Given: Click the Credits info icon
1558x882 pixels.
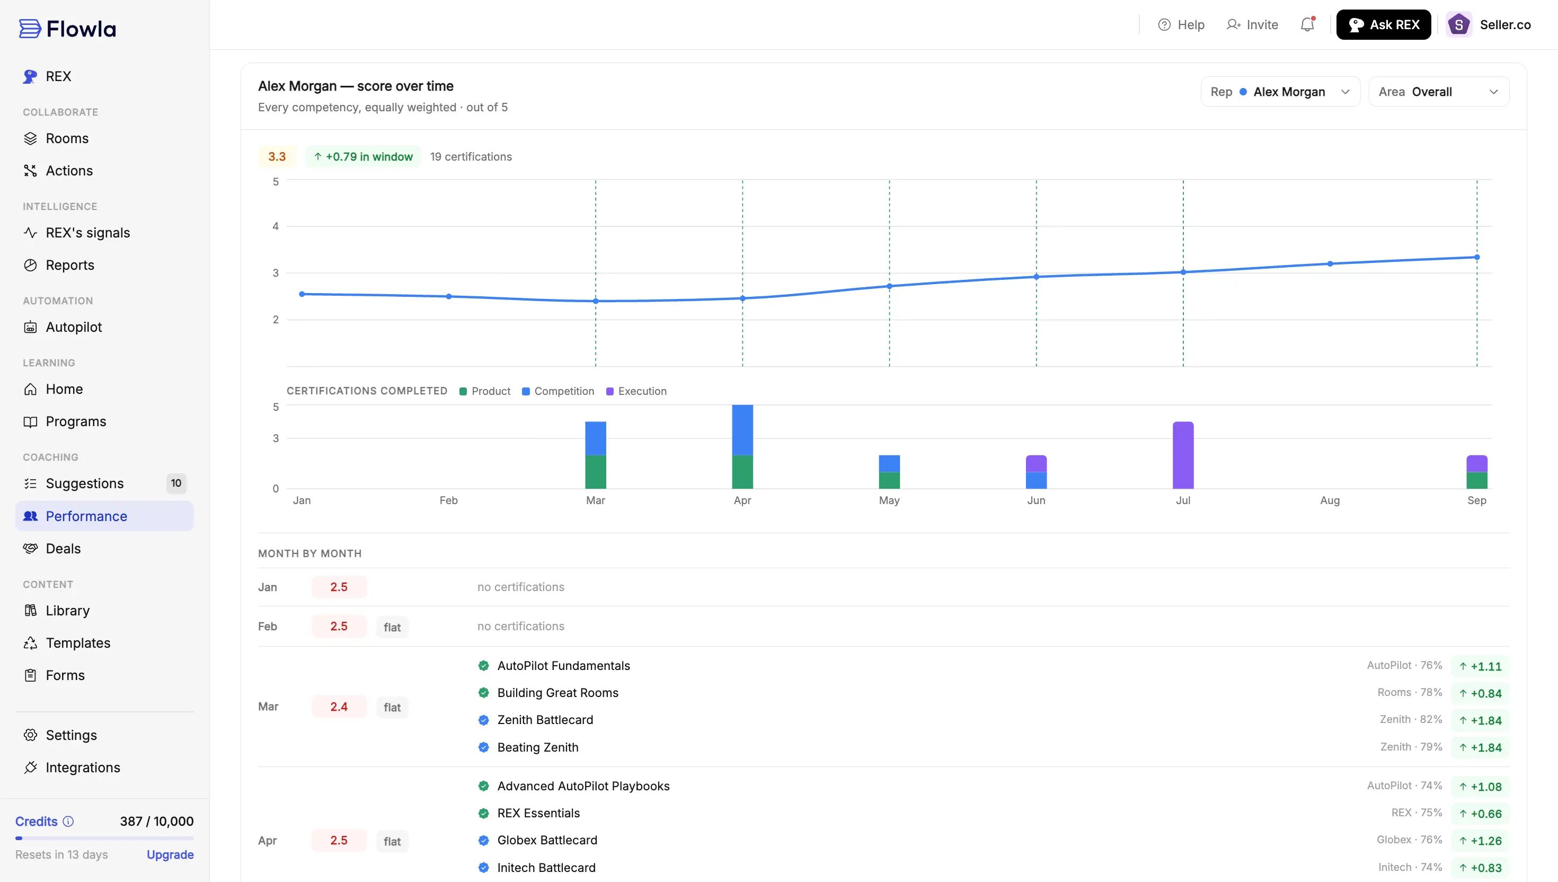Looking at the screenshot, I should [x=68, y=822].
